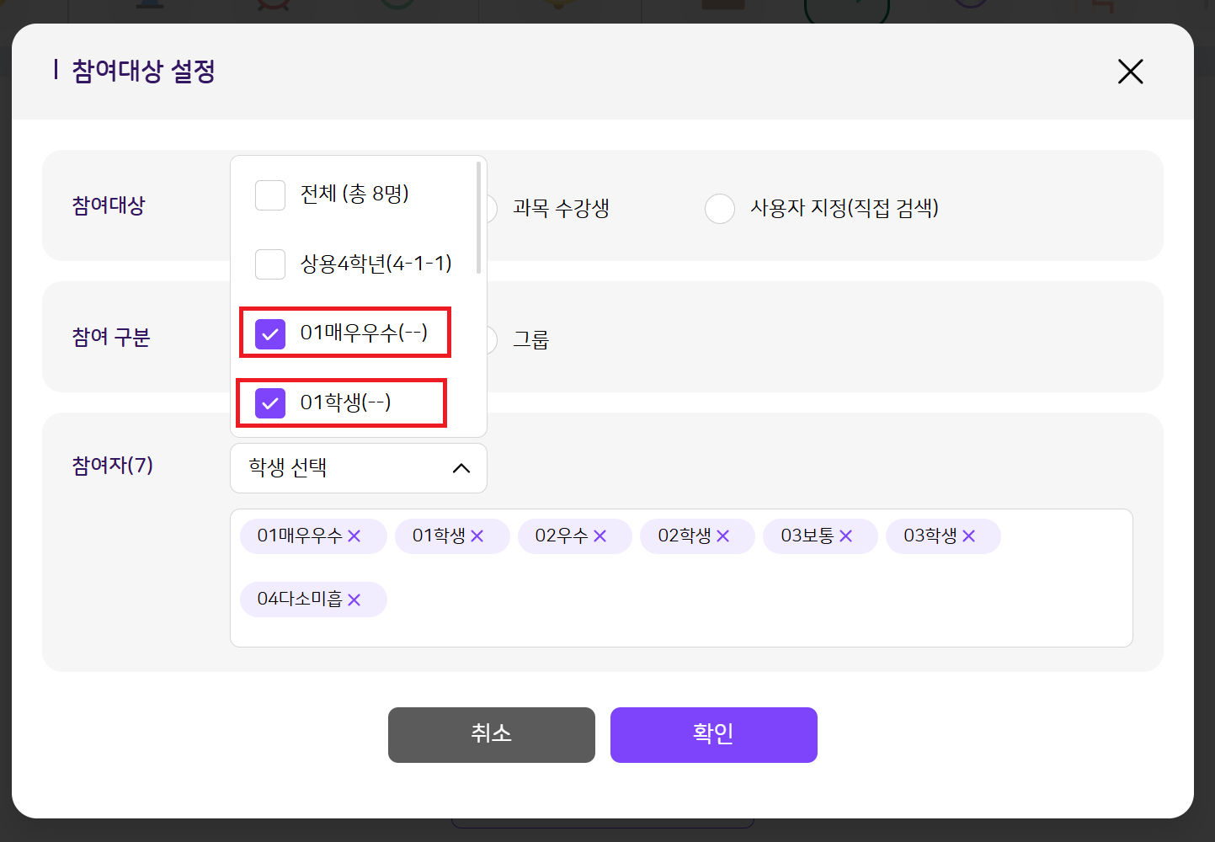Remove 03학생 chip via X icon
This screenshot has width=1215, height=842.
pos(969,536)
